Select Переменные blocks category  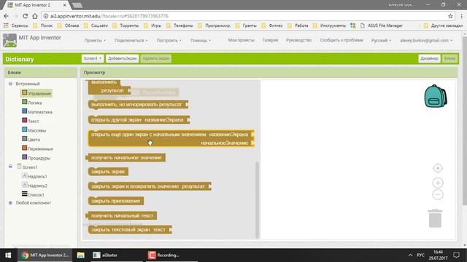(x=37, y=148)
